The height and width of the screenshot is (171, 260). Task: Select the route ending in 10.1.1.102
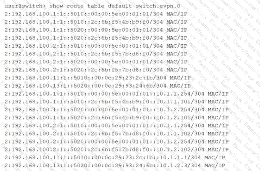click(x=117, y=133)
